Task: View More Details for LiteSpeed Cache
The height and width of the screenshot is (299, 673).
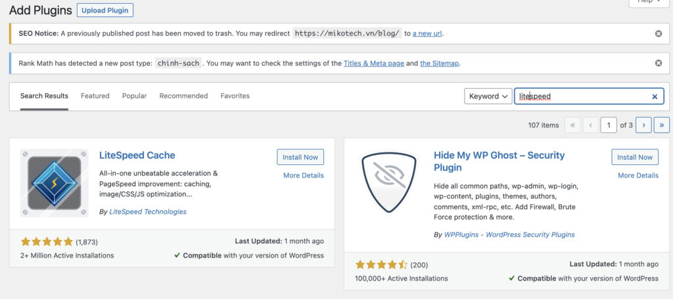Action: 303,175
